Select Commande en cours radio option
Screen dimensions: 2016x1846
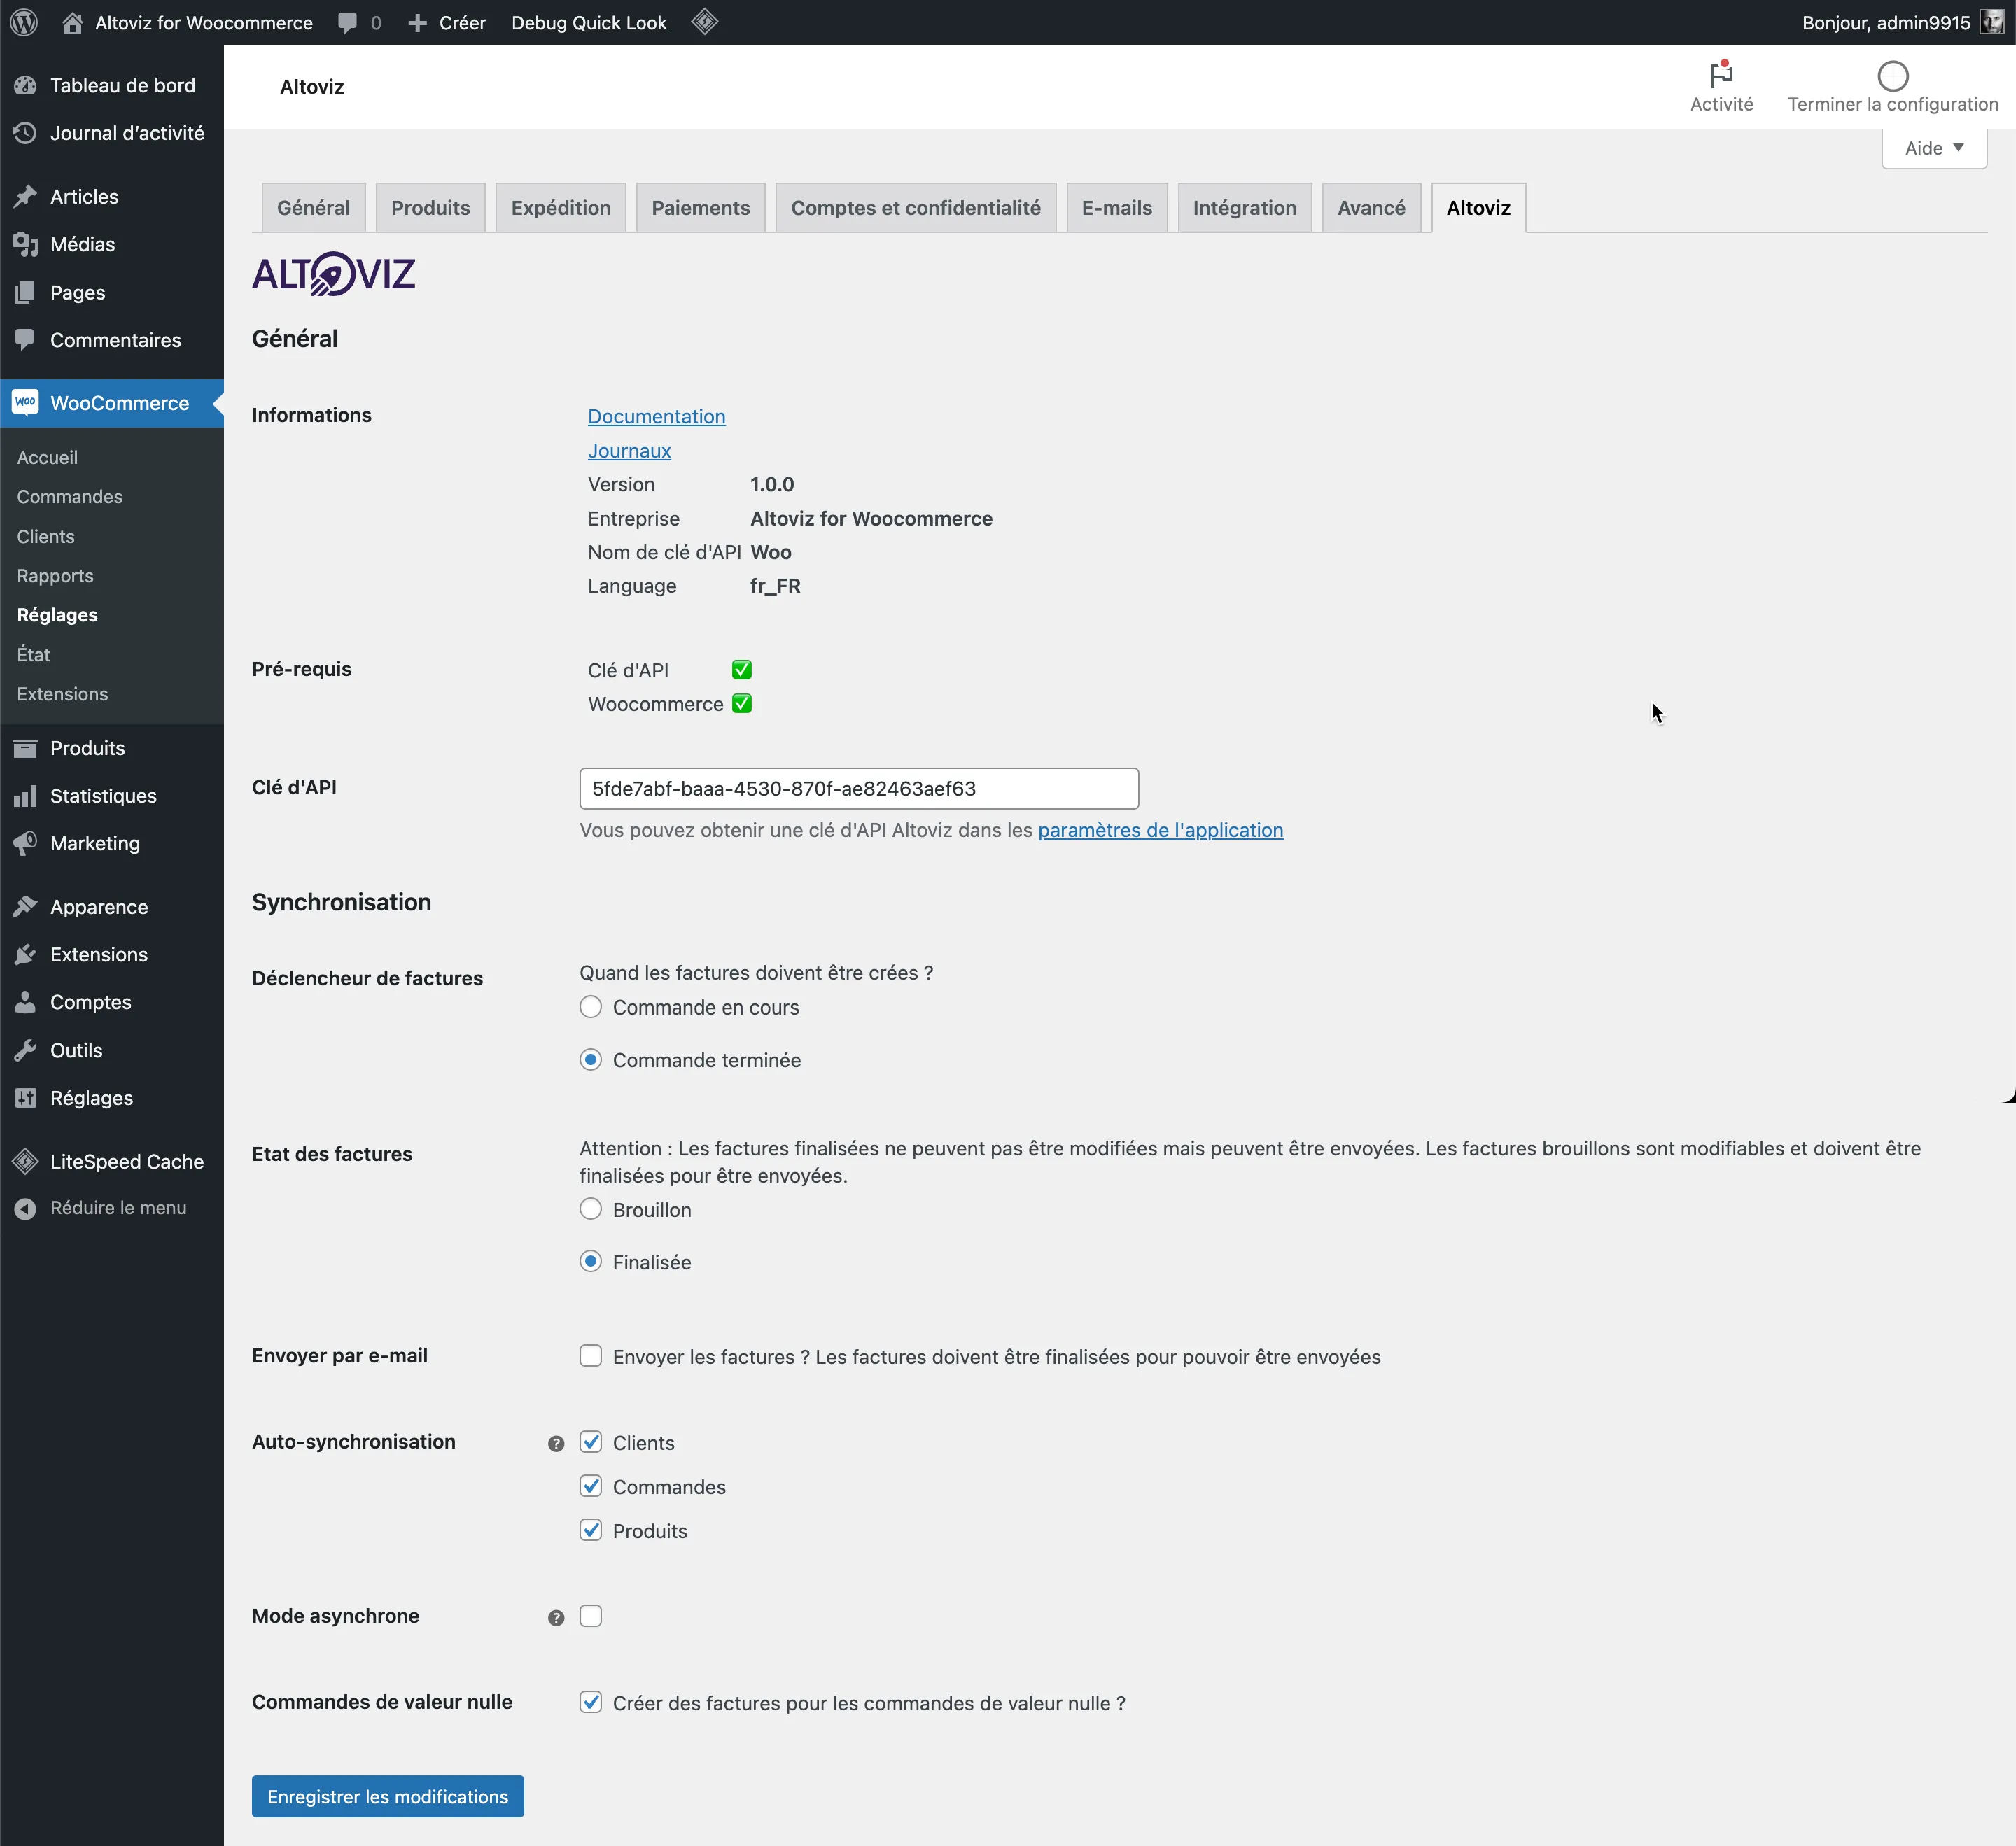click(591, 1006)
